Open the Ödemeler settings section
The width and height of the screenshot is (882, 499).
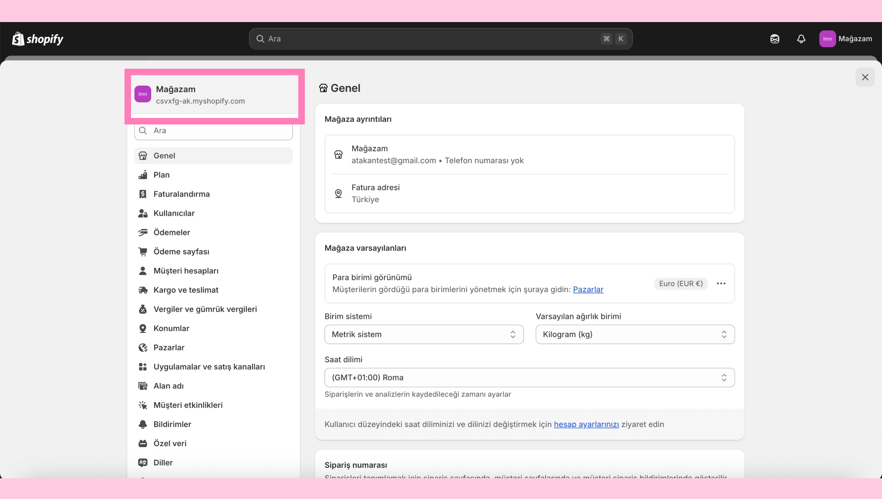point(172,232)
